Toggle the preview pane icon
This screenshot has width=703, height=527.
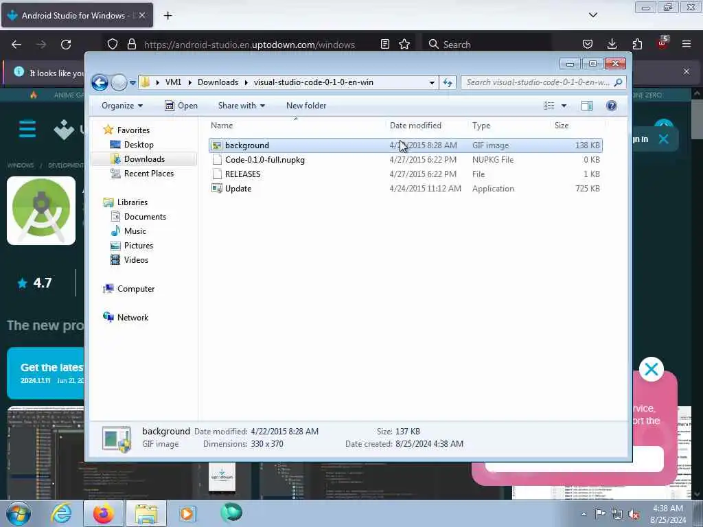pyautogui.click(x=587, y=106)
